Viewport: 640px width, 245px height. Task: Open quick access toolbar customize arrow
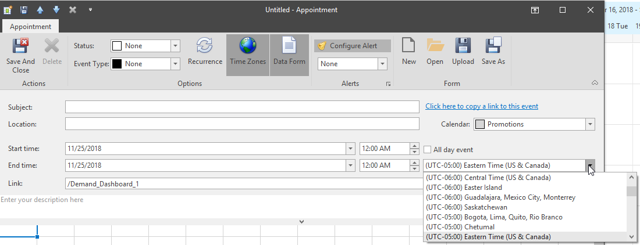(x=90, y=10)
